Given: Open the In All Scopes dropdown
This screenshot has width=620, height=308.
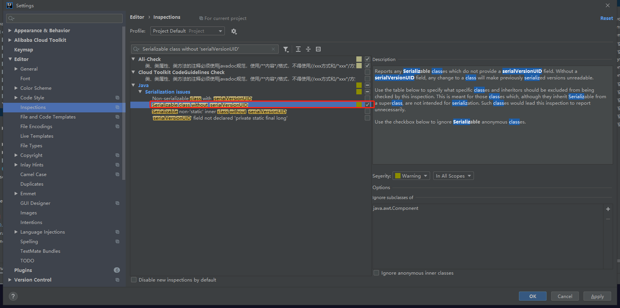Looking at the screenshot, I should click(x=454, y=176).
